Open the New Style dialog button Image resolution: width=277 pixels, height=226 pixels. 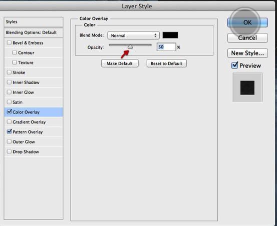coord(247,53)
